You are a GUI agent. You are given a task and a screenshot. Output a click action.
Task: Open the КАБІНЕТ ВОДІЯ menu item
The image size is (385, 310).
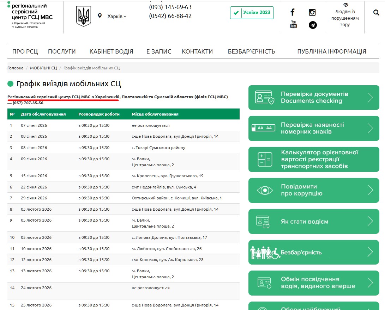111,51
